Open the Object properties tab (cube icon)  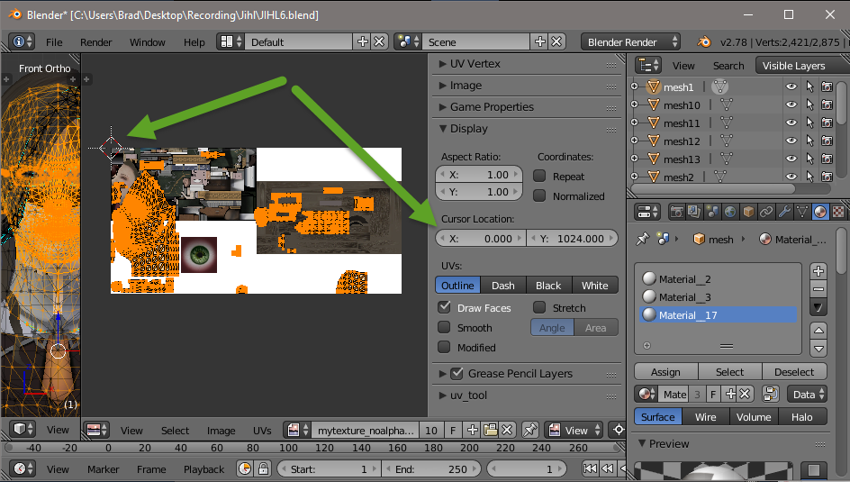point(748,212)
